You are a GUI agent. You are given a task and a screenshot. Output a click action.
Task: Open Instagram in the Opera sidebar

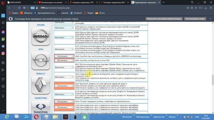pyautogui.click(x=3, y=53)
